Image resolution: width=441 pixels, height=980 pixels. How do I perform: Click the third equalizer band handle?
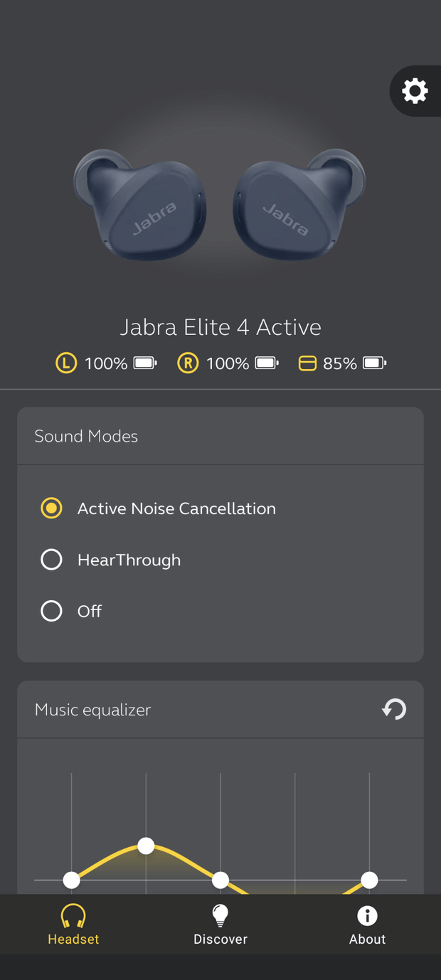coord(220,880)
